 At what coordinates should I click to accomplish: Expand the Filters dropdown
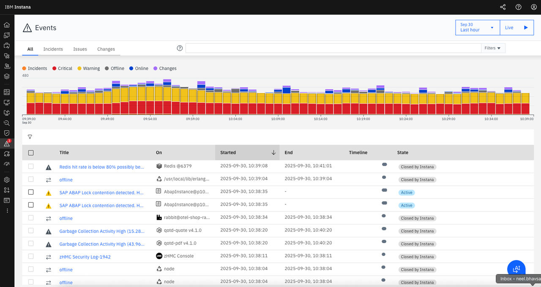click(x=493, y=48)
